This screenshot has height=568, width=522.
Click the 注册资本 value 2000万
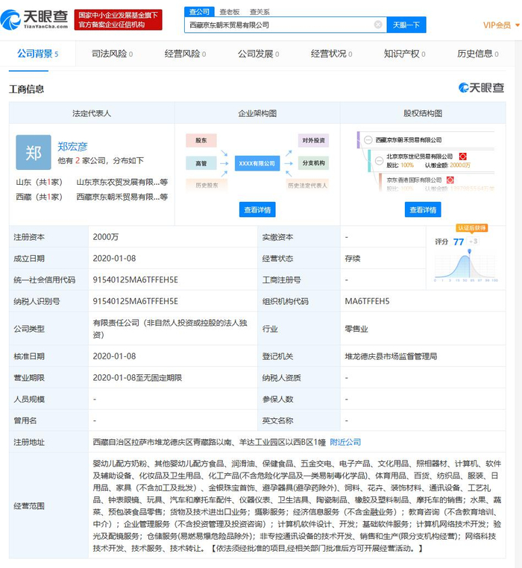click(105, 237)
